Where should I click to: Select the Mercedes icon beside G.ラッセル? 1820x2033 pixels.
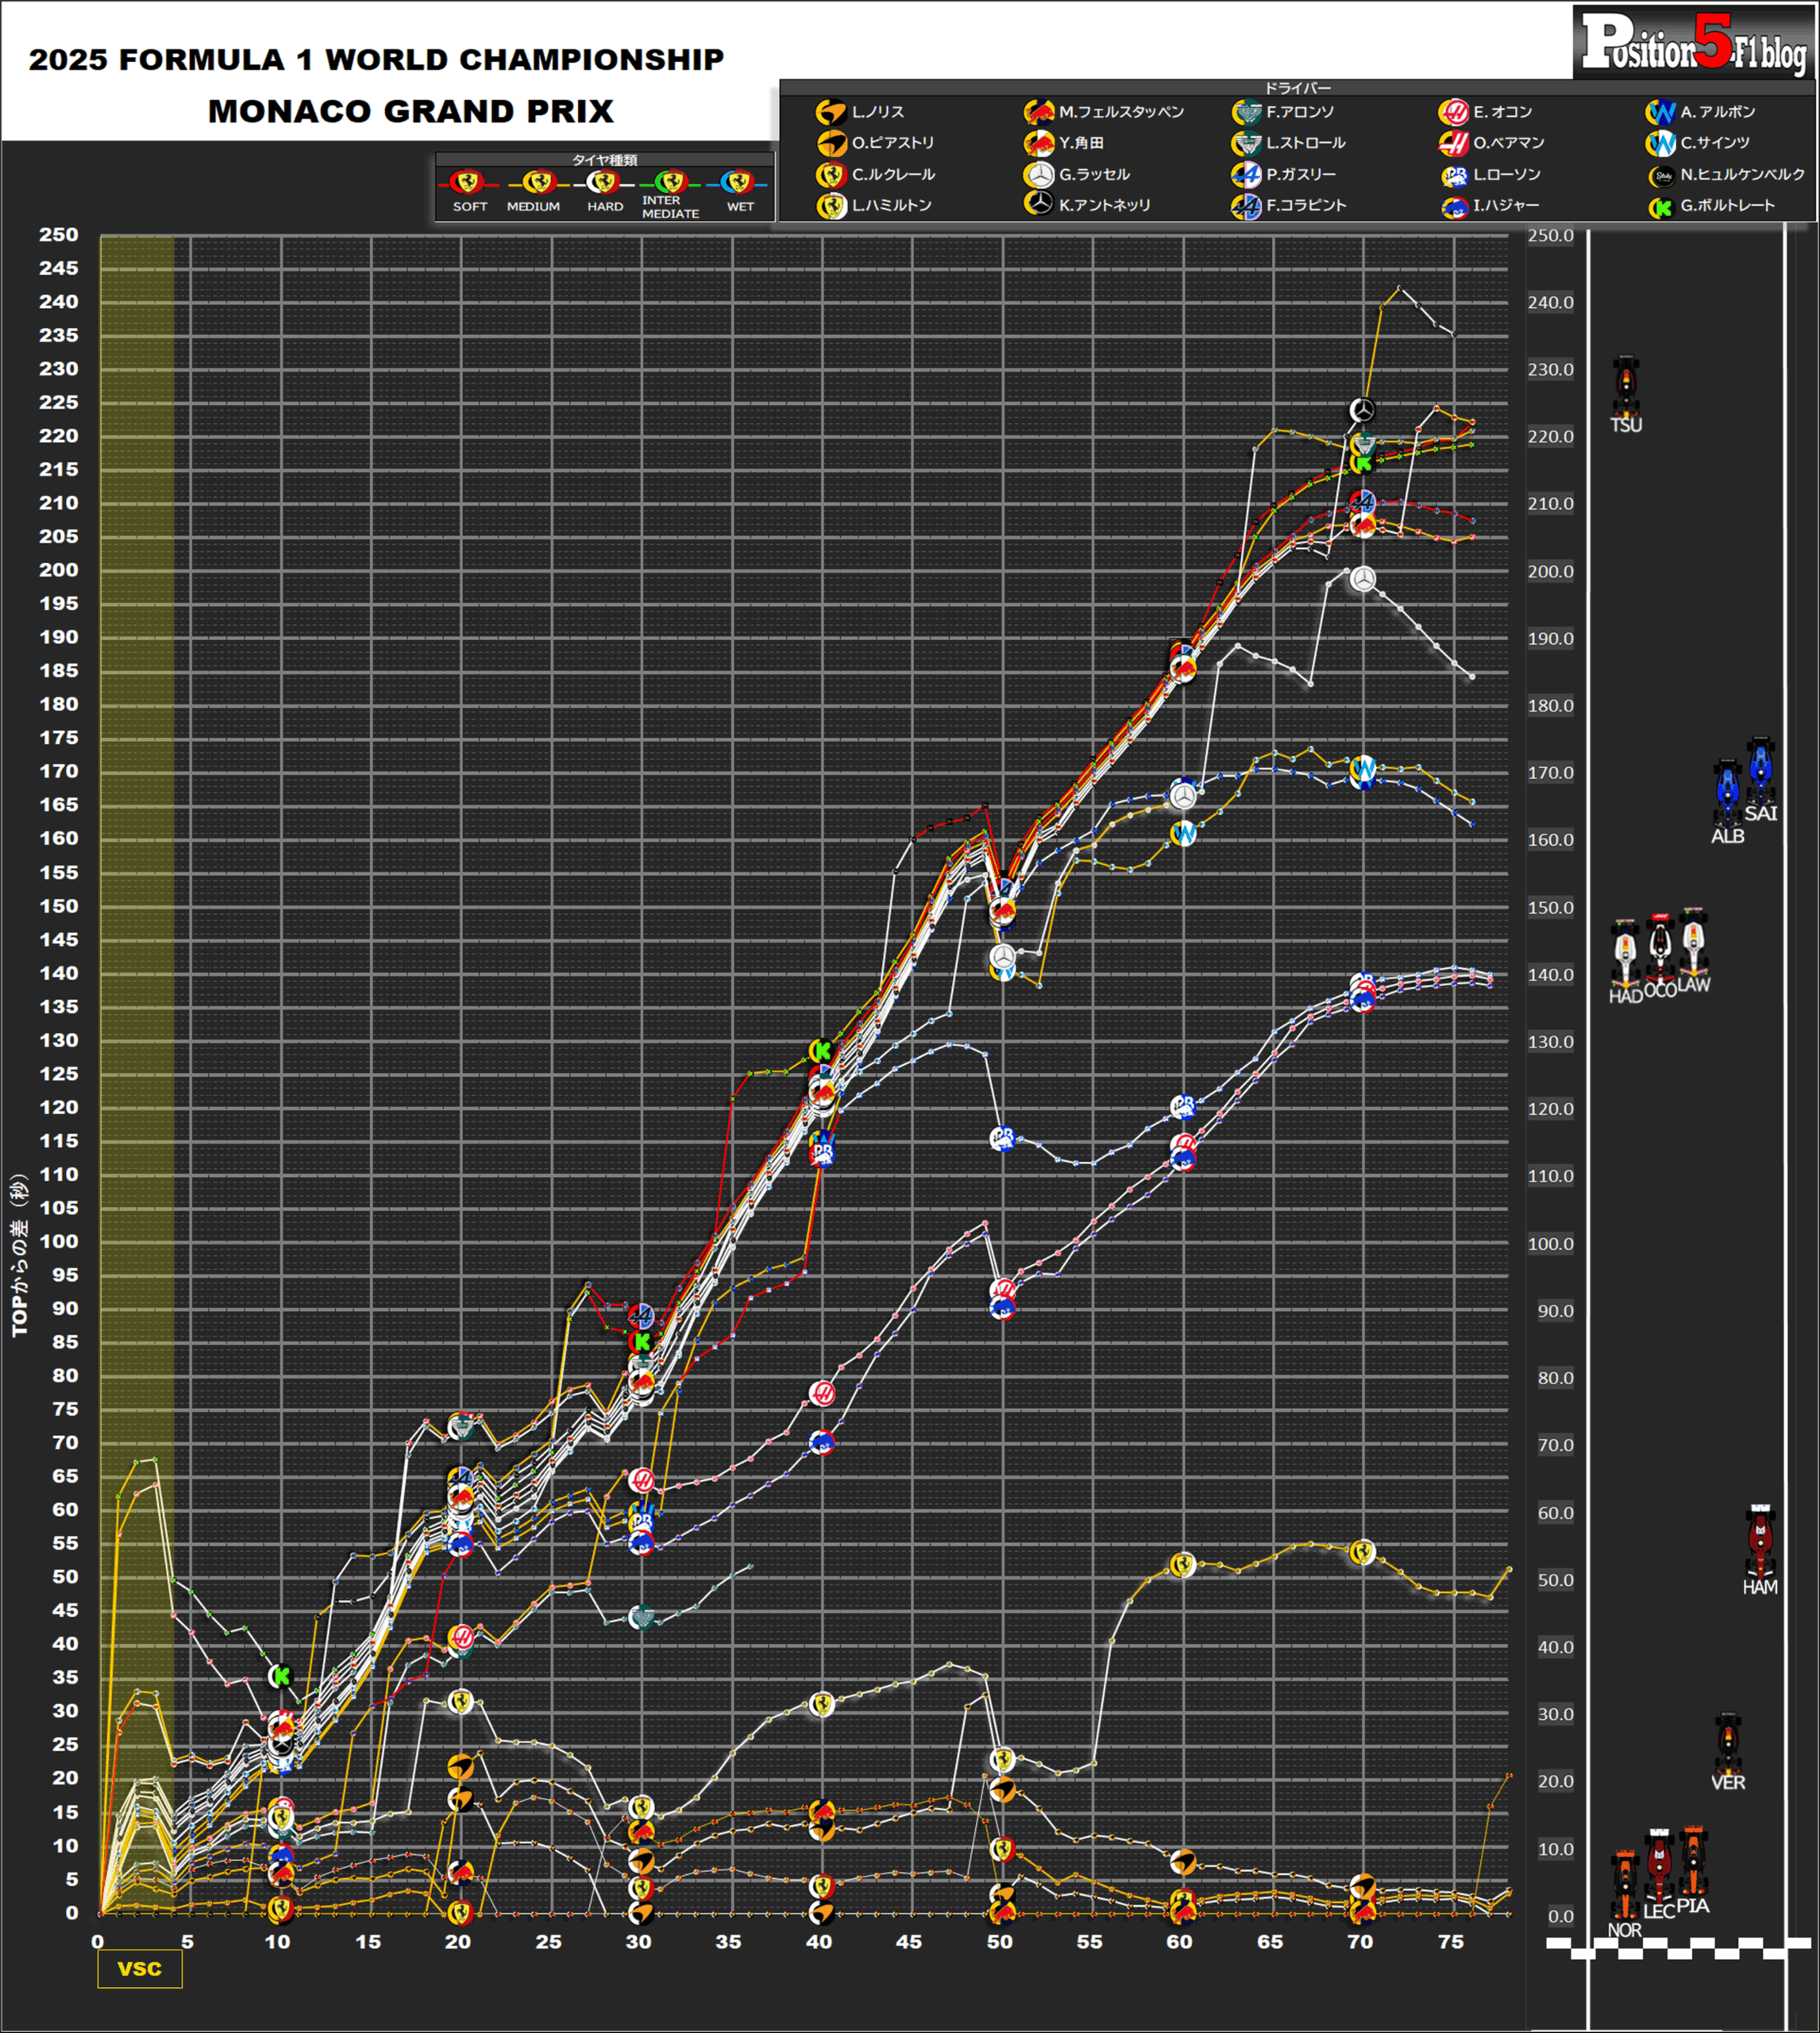(1039, 175)
